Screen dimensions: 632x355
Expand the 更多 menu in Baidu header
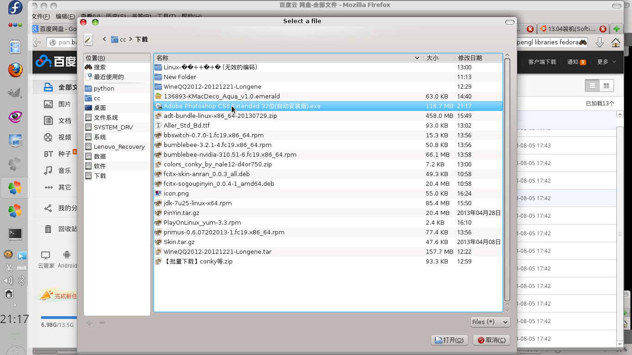pyautogui.click(x=607, y=61)
